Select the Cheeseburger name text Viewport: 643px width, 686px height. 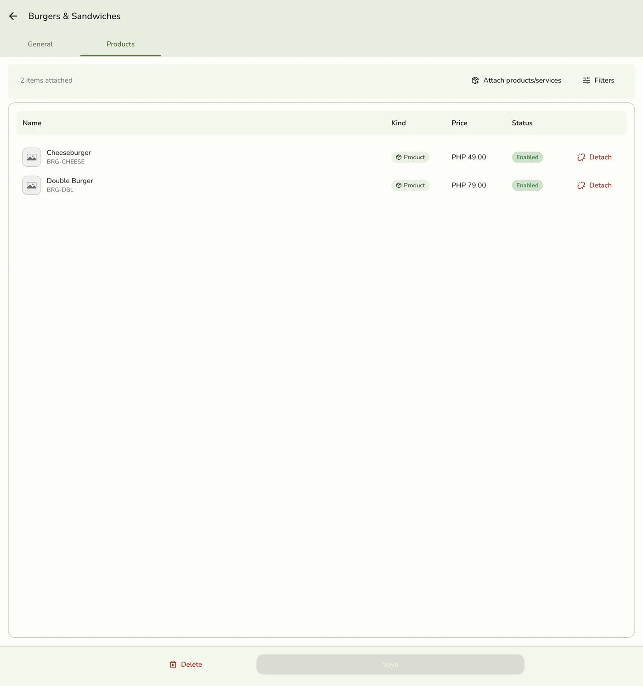coord(69,152)
